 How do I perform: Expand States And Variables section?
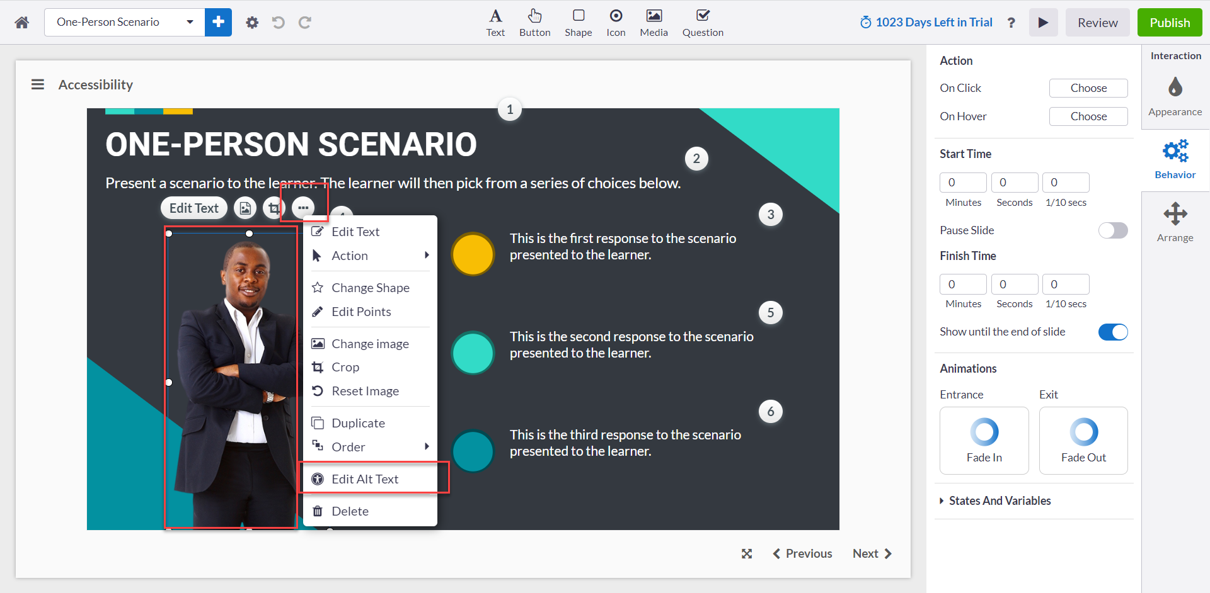pos(996,500)
